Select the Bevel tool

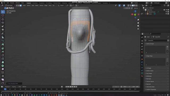3,52
